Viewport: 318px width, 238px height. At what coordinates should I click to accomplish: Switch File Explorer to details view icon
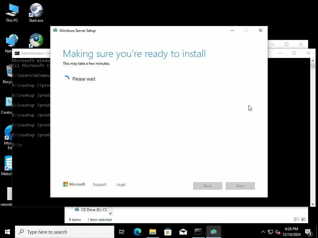click(297, 219)
